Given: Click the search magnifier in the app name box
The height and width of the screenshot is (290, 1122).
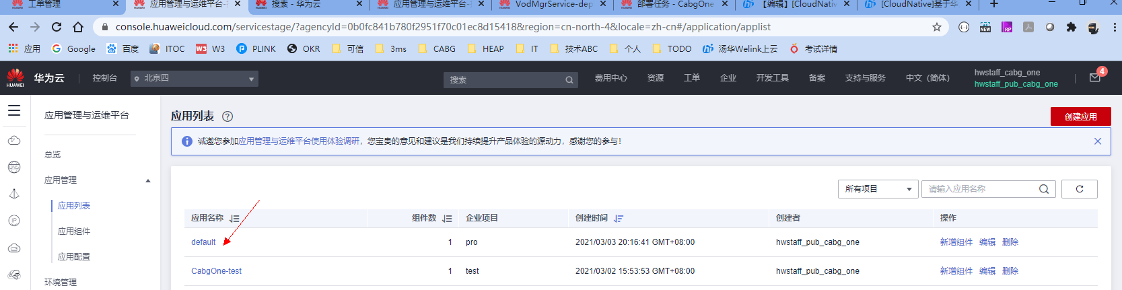Looking at the screenshot, I should click(1044, 189).
